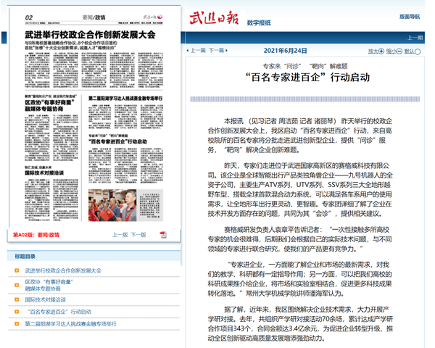Click orange bullet beside 武进举行校政企合作创新发展大会
The width and height of the screenshot is (435, 348).
click(x=17, y=270)
